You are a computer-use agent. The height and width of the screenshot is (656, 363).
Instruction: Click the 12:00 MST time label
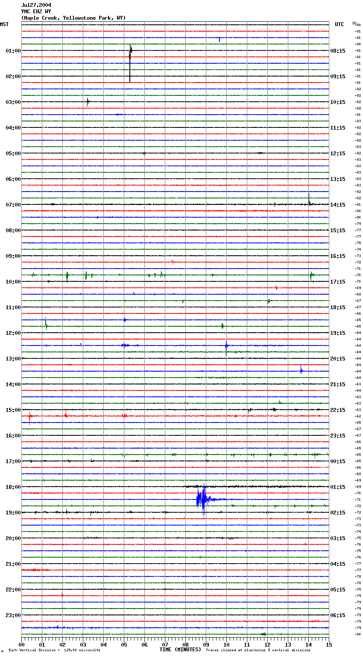13,333
